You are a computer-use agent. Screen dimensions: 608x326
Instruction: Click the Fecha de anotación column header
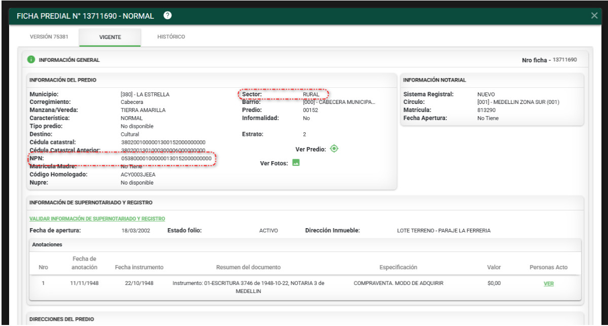84,263
